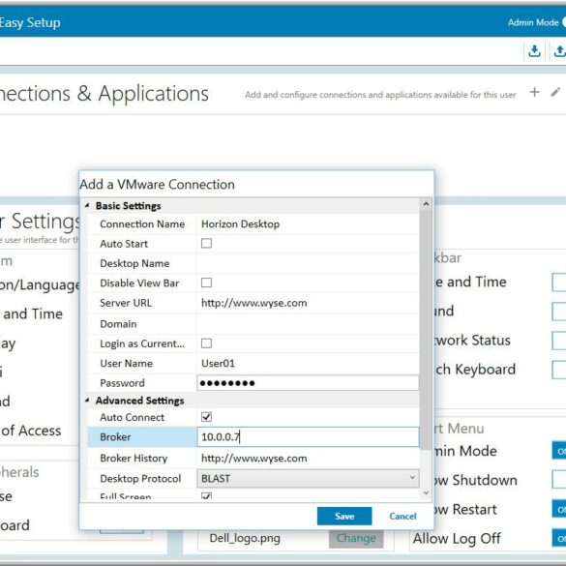Click the scroll down arrow in dialog
Screen dimensions: 566x566
[426, 492]
